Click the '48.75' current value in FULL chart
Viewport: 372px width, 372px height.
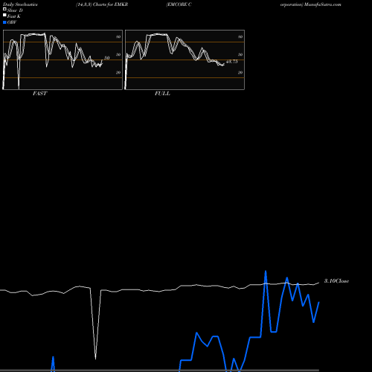pos(232,62)
